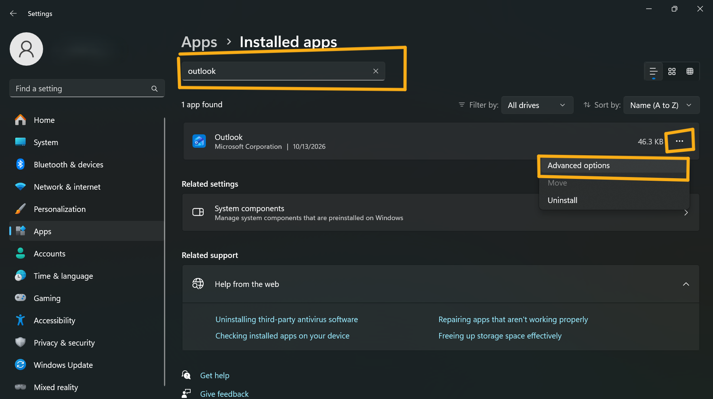Image resolution: width=713 pixels, height=399 pixels.
Task: Open the Sort by Name dropdown
Action: [661, 105]
